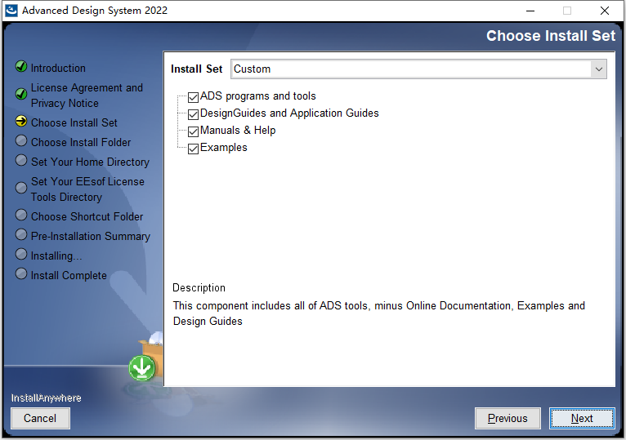Click the green download arrow installer icon
The image size is (626, 440).
point(142,368)
